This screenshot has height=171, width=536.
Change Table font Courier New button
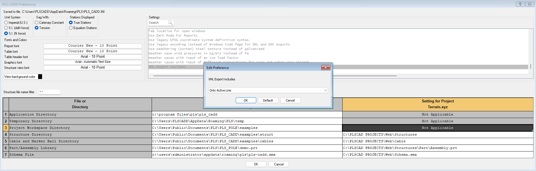tap(93, 51)
